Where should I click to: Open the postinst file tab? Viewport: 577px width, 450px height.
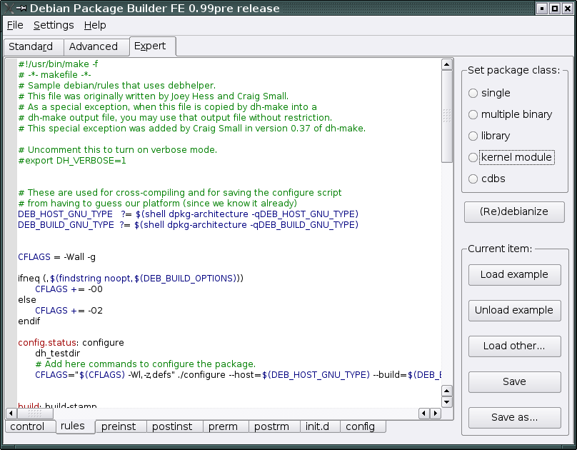pos(175,426)
